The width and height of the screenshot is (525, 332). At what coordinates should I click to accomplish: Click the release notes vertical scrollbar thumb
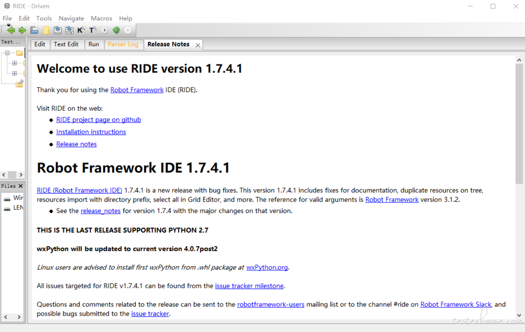[519, 124]
